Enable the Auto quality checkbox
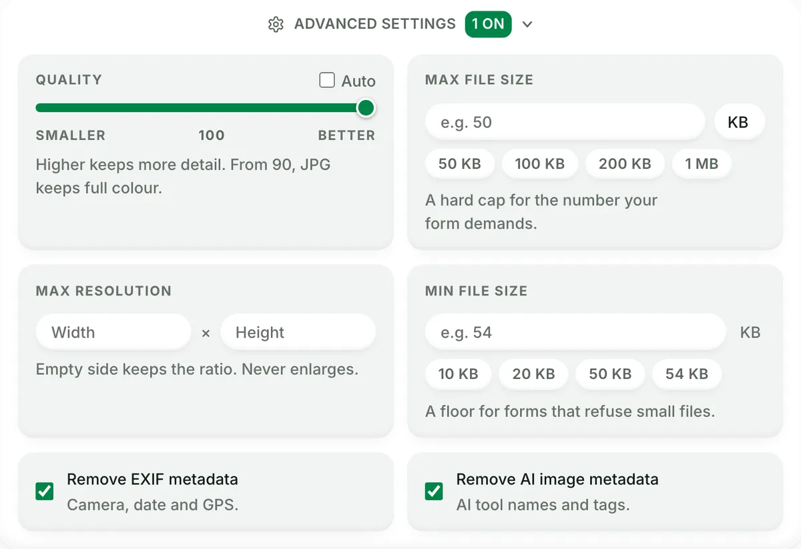801x549 pixels. coord(327,81)
